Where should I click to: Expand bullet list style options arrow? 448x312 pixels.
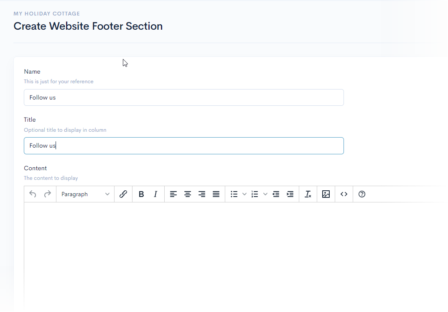pos(244,194)
